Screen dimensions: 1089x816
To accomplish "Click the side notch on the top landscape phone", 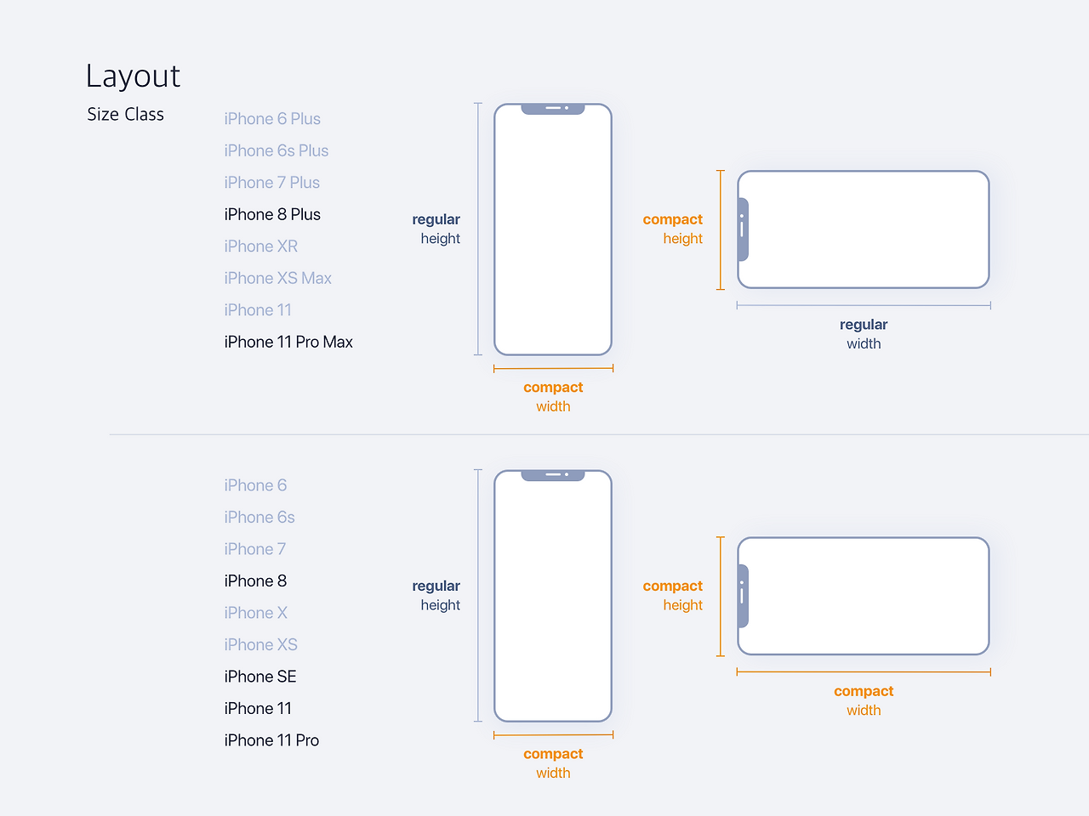I will 743,229.
